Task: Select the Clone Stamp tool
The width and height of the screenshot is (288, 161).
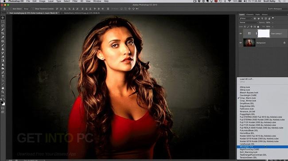Action: click(3, 49)
